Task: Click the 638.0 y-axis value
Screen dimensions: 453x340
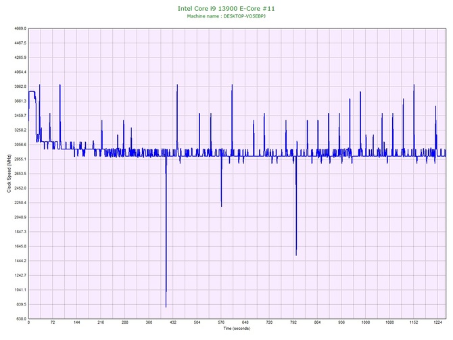Action: (x=21, y=319)
